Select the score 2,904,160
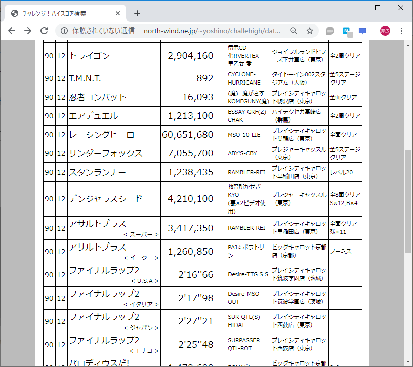The width and height of the screenshot is (413, 367). coord(190,56)
